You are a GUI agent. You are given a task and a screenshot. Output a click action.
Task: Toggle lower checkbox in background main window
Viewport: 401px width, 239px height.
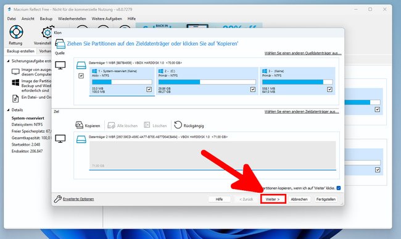click(x=378, y=170)
